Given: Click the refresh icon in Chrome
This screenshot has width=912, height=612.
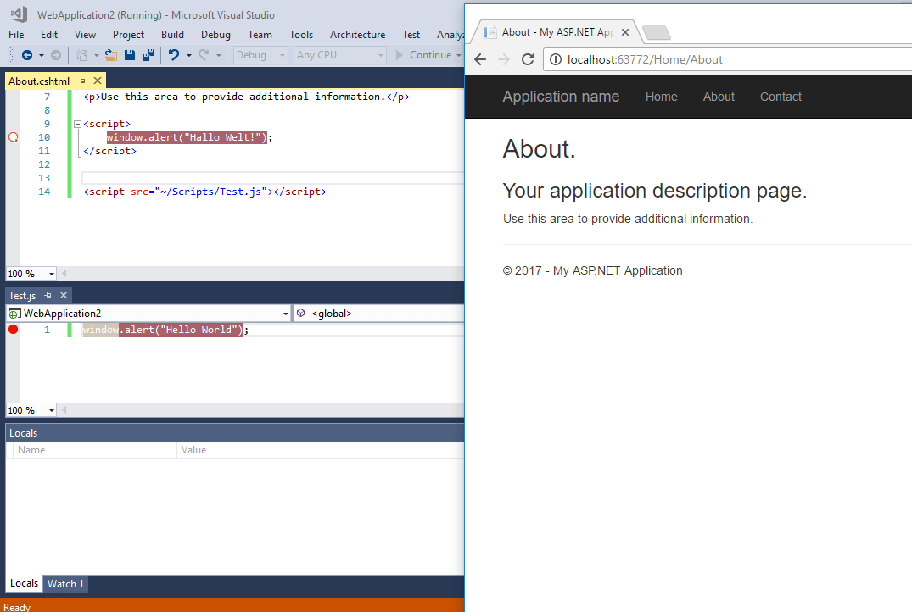Looking at the screenshot, I should [528, 59].
